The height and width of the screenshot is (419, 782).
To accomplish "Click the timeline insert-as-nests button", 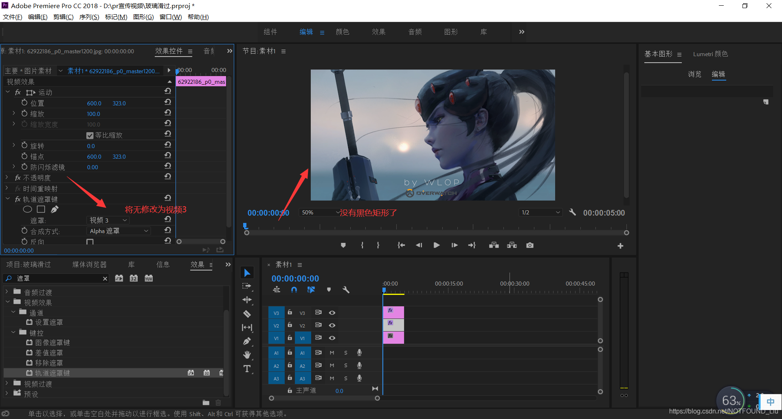I will [277, 290].
